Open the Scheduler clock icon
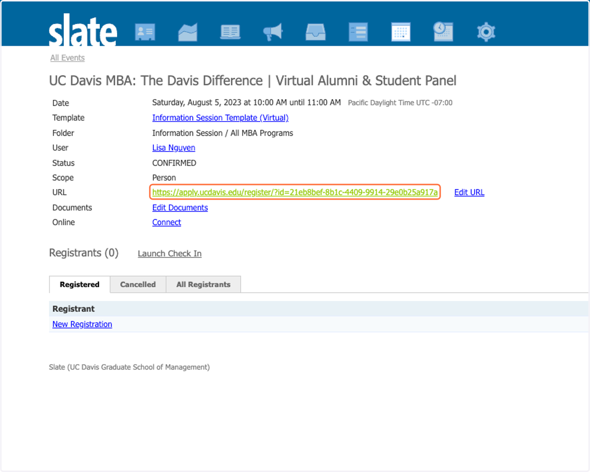This screenshot has height=472, width=590. pos(443,32)
